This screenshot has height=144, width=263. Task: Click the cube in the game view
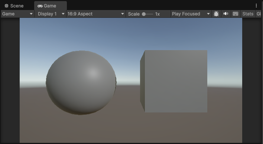click(x=173, y=81)
